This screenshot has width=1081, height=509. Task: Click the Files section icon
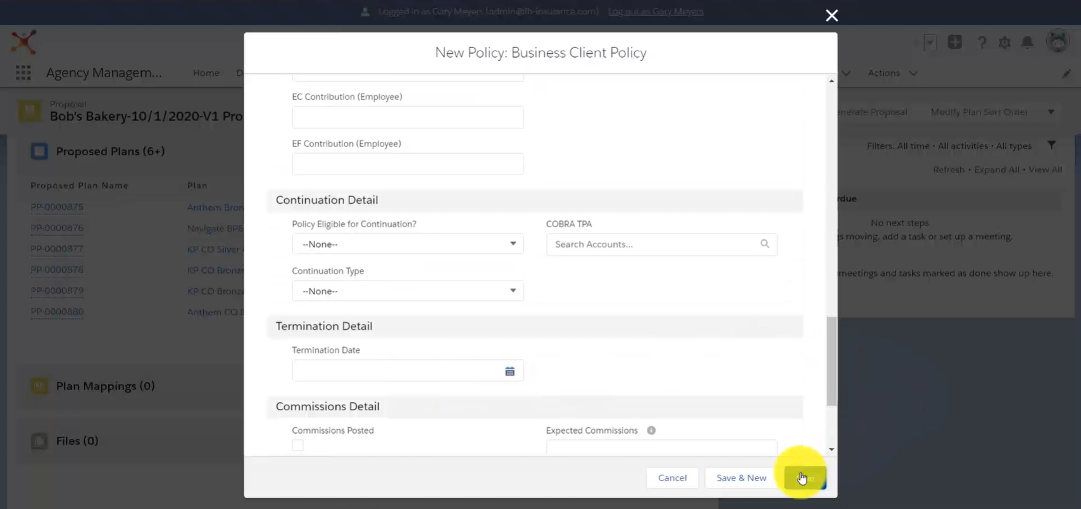(x=39, y=441)
